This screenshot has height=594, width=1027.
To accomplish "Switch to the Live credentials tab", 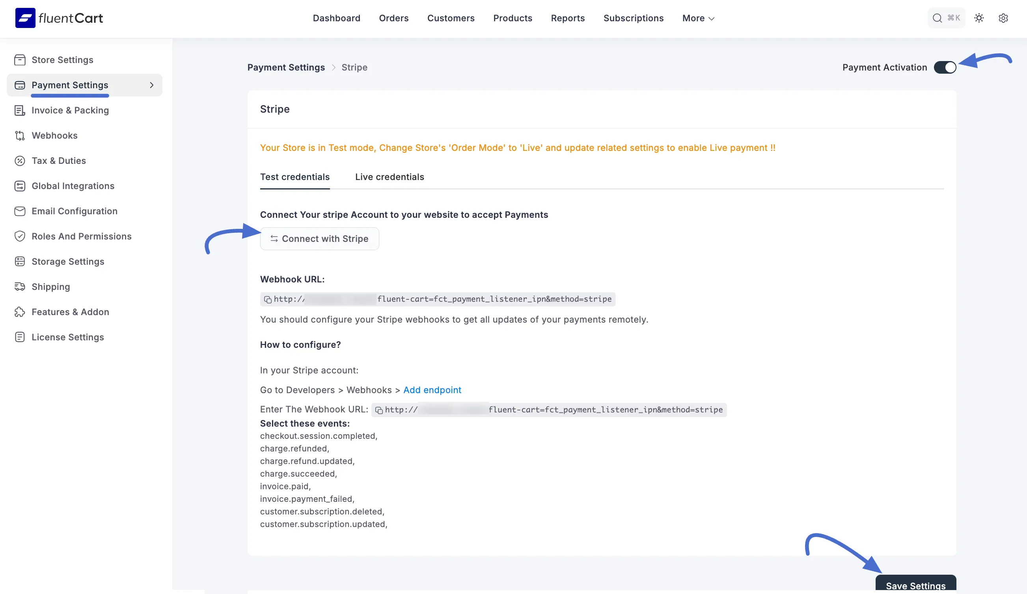I will click(389, 177).
